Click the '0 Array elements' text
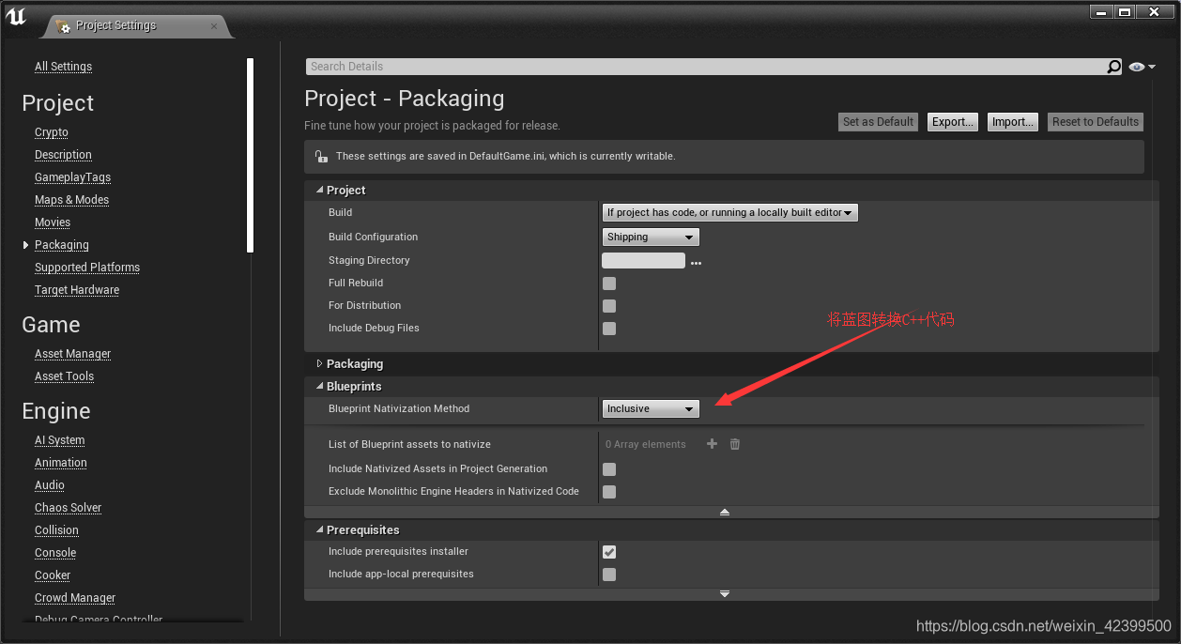The width and height of the screenshot is (1181, 644). (646, 445)
